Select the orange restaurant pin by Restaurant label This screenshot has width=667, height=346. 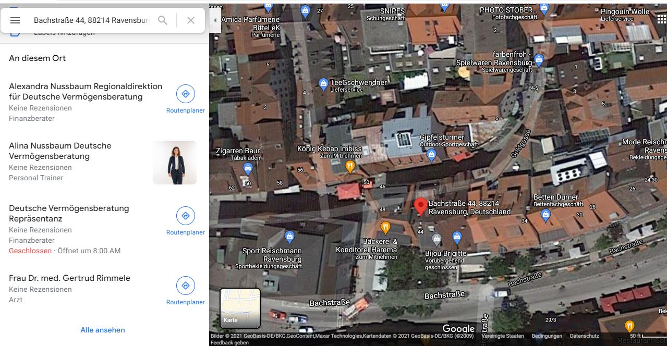[x=629, y=327]
